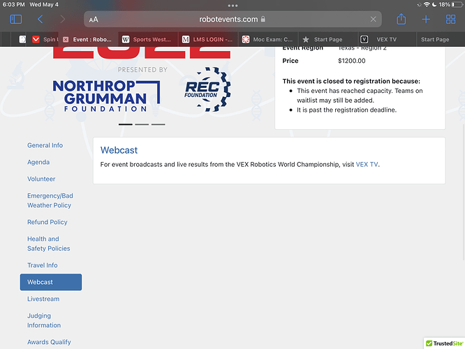Go back to previous page
Viewport: 465px width, 349px height.
40,20
